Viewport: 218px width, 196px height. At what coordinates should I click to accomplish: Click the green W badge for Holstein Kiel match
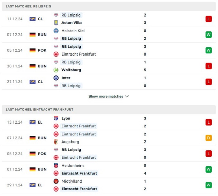(x=209, y=34)
